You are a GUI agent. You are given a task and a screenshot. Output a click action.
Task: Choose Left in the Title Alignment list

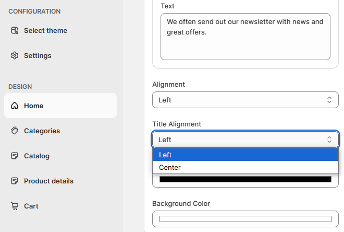pos(245,155)
